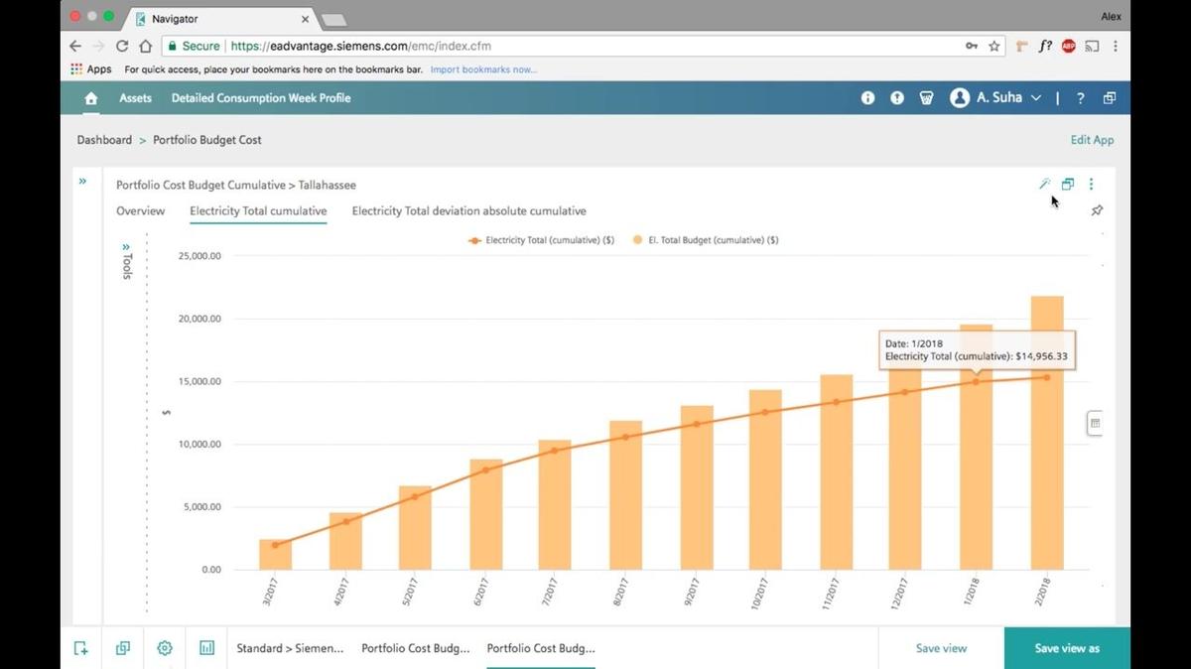Click the 3/2017 budget bar
This screenshot has height=669, width=1191.
tap(275, 555)
